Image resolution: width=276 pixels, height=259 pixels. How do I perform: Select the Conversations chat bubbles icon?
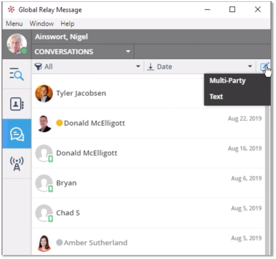coord(17,134)
